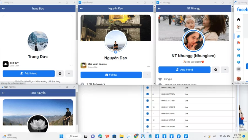Go back in the Nguyễn Đạo window
The image size is (248, 140).
tap(81, 9)
